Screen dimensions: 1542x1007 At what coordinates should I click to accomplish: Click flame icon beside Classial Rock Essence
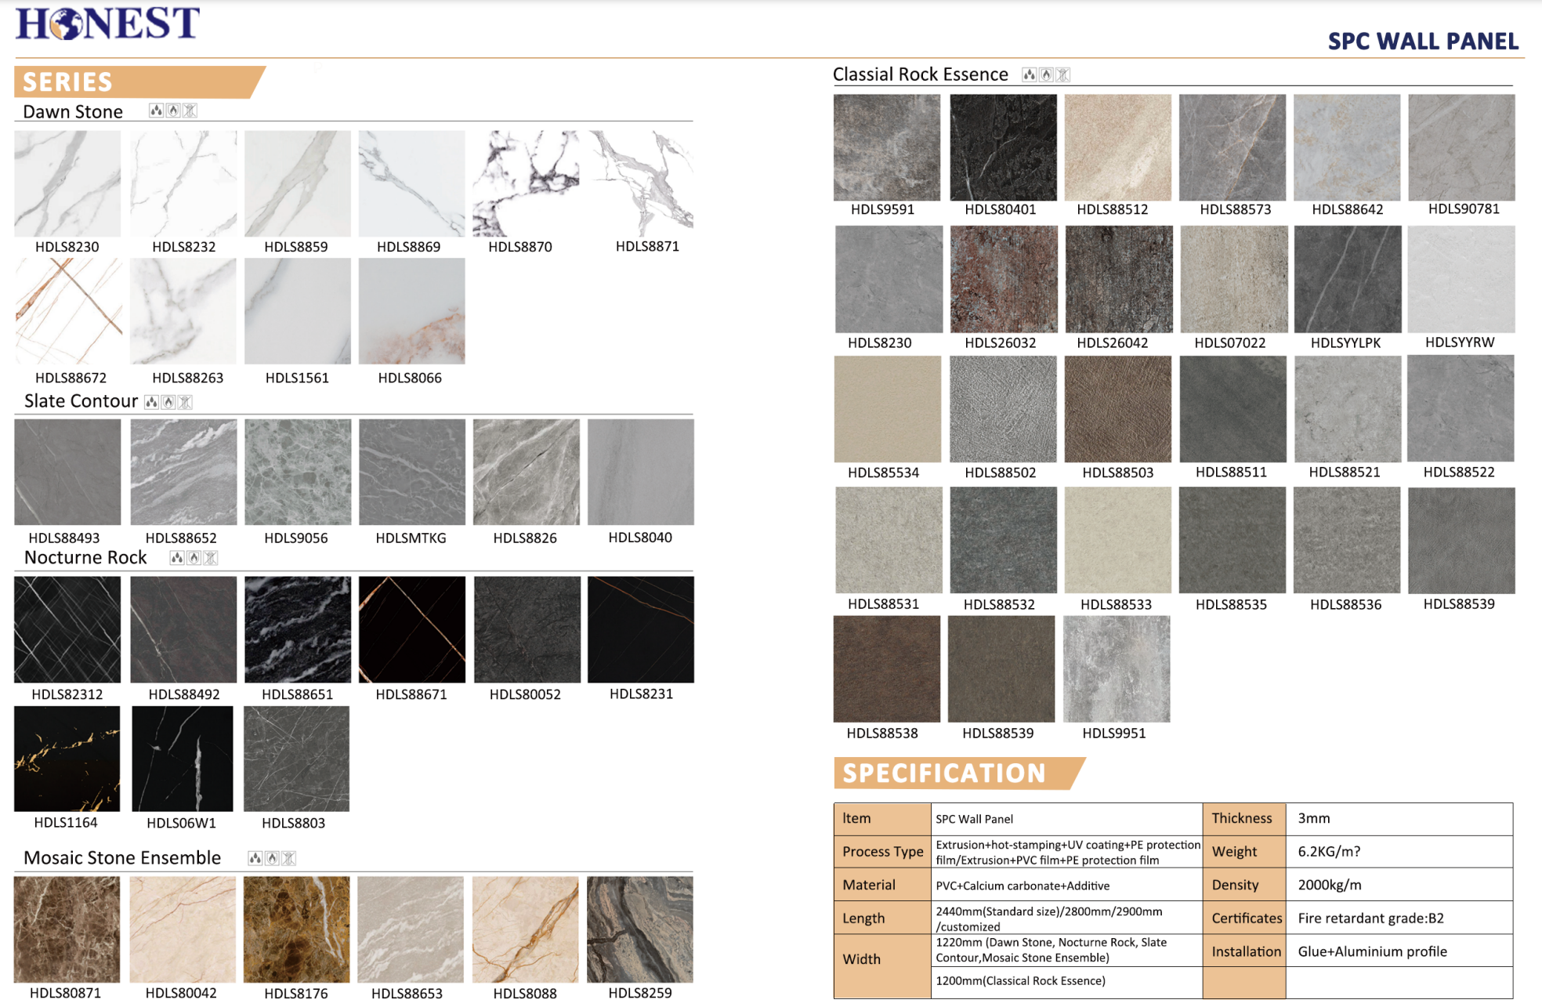click(x=1046, y=74)
